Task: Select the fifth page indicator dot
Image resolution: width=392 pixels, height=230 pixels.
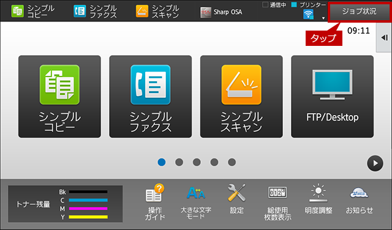Action: (232, 162)
